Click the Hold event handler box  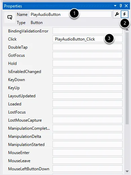pyautogui.click(x=88, y=63)
